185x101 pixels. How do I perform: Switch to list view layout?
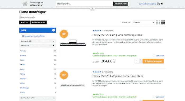(x=163, y=22)
